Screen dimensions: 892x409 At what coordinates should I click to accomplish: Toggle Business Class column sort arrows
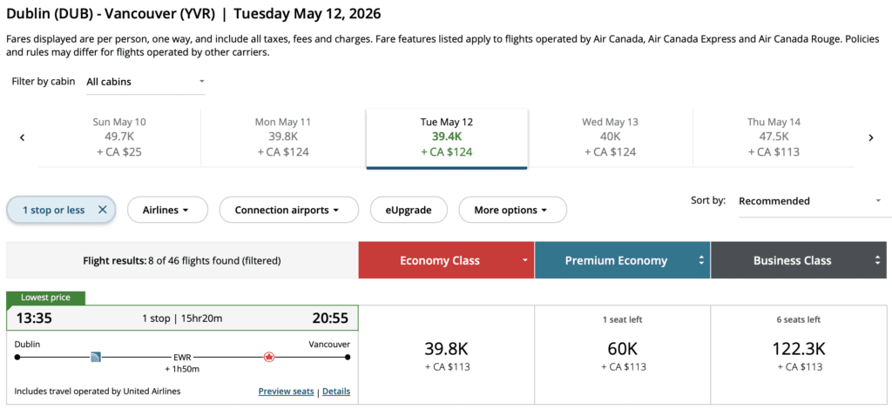[877, 260]
